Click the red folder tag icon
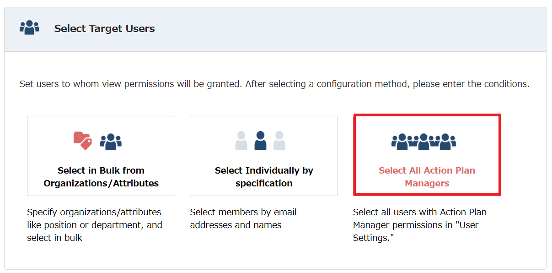 pos(82,141)
